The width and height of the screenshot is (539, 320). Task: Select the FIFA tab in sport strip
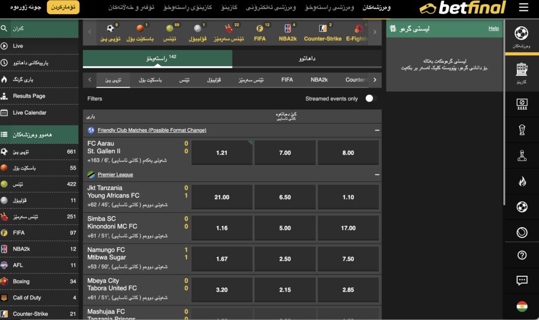tap(287, 80)
